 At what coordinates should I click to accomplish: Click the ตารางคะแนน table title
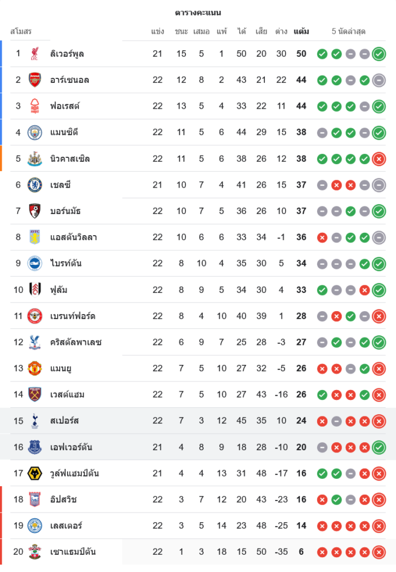click(198, 13)
